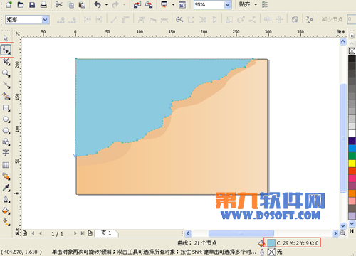This screenshot has width=356, height=256.
Task: Select the Eyedropper tool
Action: pyautogui.click(x=6, y=188)
